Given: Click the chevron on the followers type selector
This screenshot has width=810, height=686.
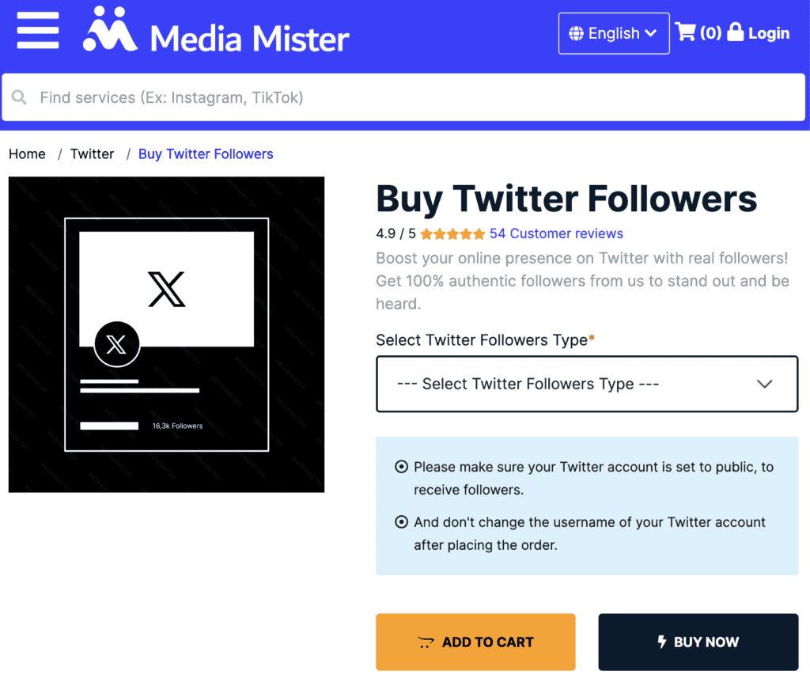Looking at the screenshot, I should [x=764, y=384].
